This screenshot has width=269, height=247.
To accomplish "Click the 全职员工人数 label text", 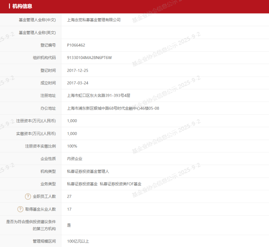I will (x=44, y=197).
